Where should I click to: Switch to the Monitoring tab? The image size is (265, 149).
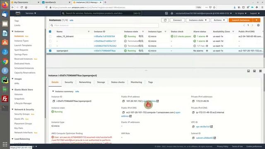click(136, 82)
